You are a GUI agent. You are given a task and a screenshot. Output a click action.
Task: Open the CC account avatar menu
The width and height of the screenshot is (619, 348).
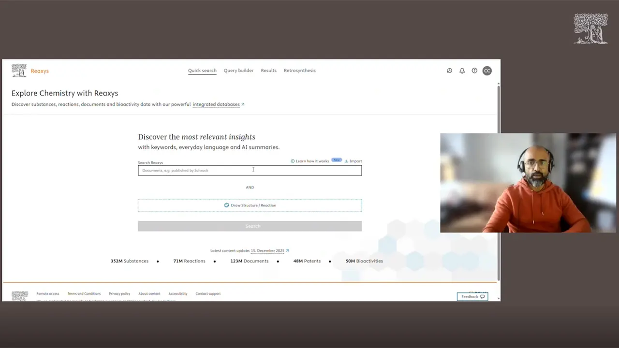click(487, 71)
